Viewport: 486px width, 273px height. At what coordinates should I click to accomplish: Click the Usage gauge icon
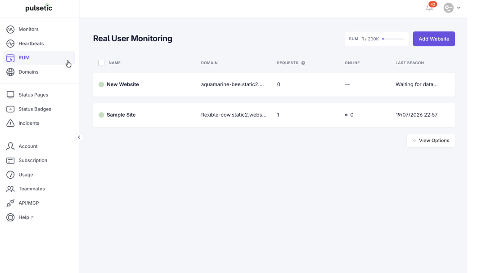10,175
